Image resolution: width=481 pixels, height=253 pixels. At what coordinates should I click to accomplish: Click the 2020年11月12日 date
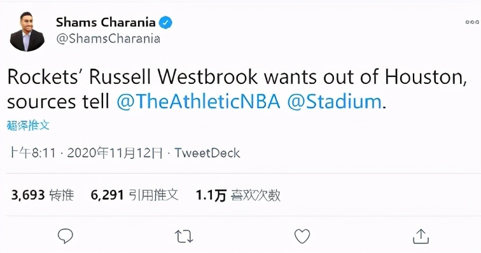coord(115,153)
